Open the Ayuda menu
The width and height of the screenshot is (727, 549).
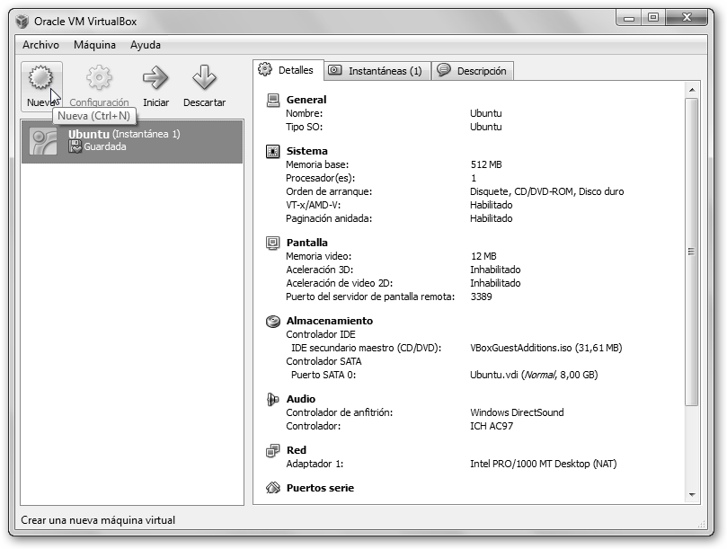click(146, 45)
